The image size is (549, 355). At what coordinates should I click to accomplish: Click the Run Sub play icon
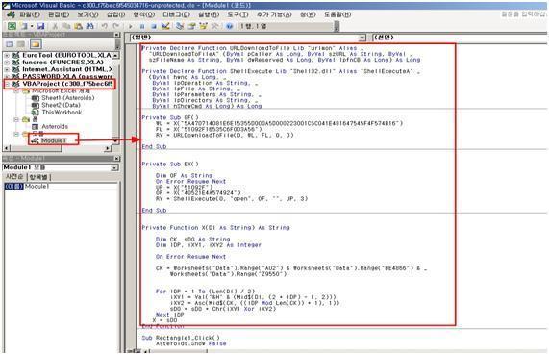(x=131, y=26)
